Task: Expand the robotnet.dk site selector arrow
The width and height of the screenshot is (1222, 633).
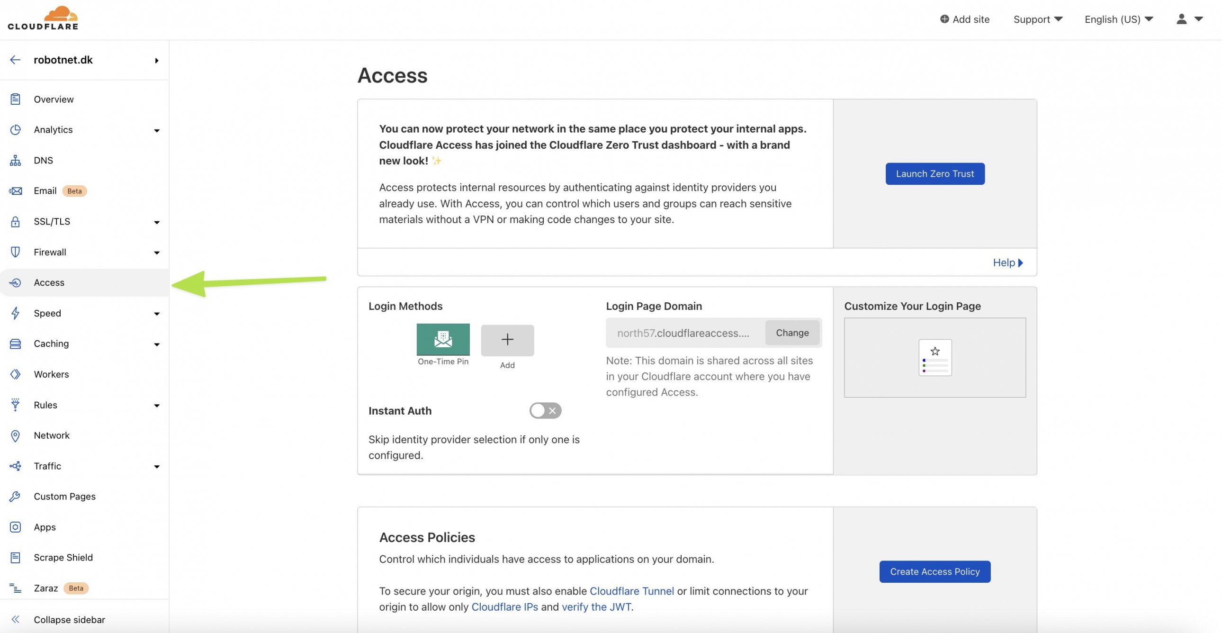Action: click(x=157, y=60)
